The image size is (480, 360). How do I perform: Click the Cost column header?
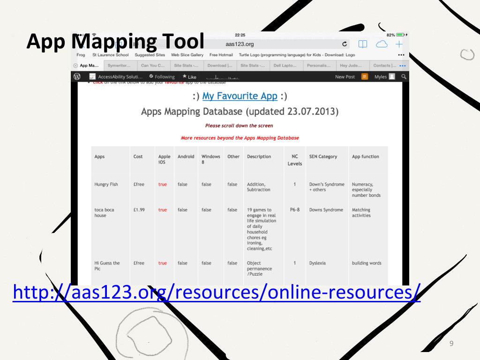pyautogui.click(x=138, y=157)
